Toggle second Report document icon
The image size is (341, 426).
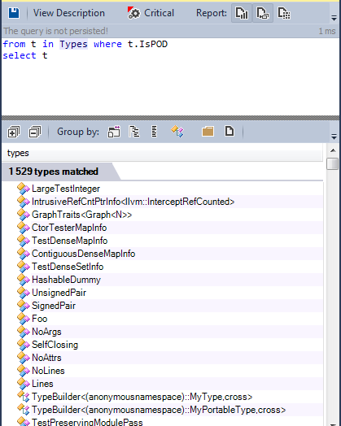263,13
